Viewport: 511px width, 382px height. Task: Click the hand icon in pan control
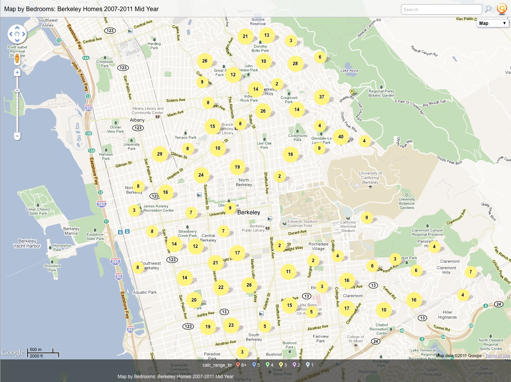click(x=17, y=34)
